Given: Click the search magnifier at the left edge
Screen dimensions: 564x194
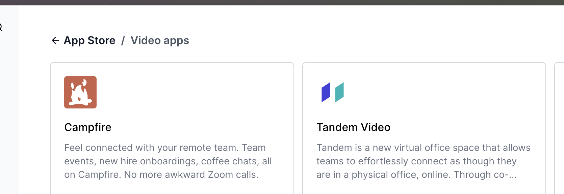Looking at the screenshot, I should tap(1, 27).
